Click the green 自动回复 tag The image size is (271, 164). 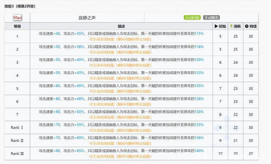pyautogui.click(x=192, y=18)
